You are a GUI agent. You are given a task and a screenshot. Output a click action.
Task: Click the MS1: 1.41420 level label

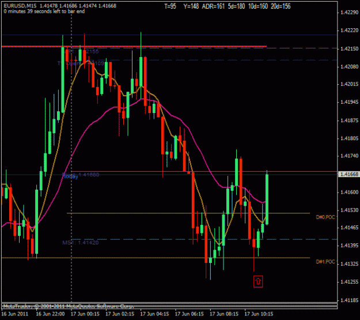81,243
